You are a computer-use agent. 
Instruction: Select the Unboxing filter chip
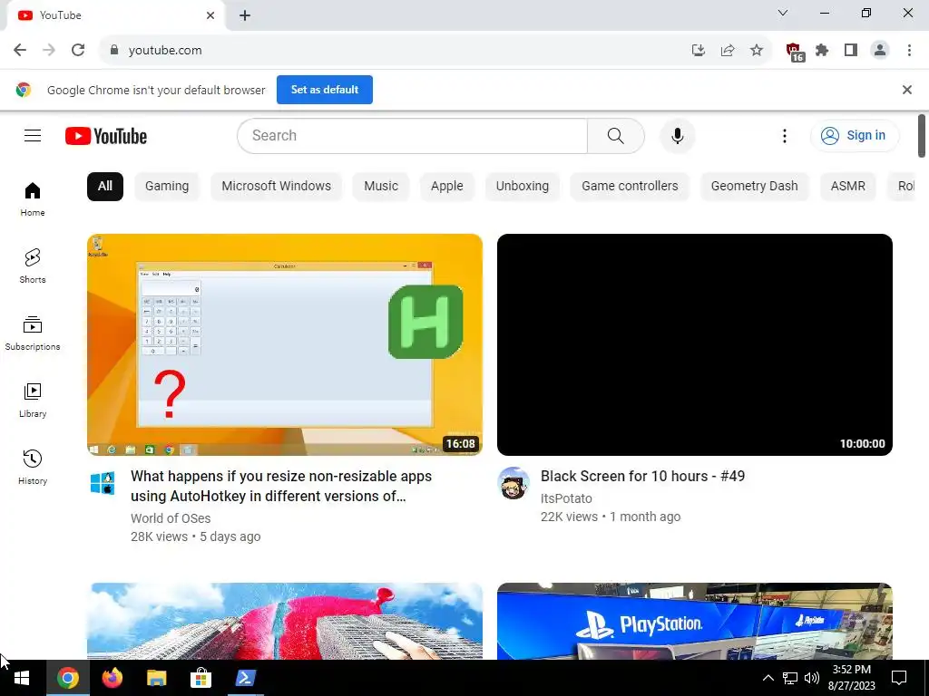pyautogui.click(x=522, y=186)
